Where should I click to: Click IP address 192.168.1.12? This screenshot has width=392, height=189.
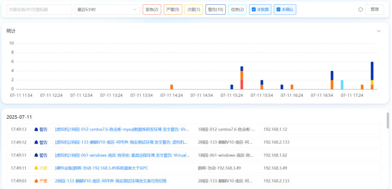click(275, 129)
